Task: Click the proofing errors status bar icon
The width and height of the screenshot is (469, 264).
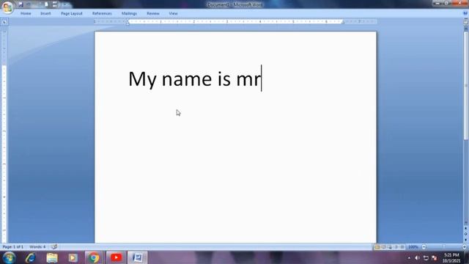Action: coord(54,247)
